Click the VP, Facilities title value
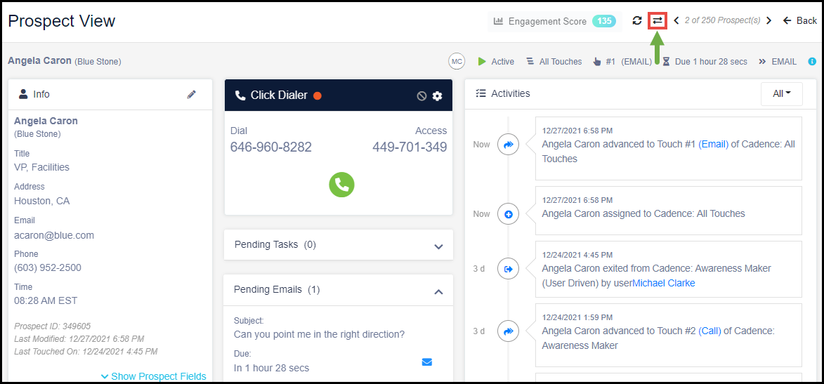This screenshot has width=824, height=384. tap(41, 167)
